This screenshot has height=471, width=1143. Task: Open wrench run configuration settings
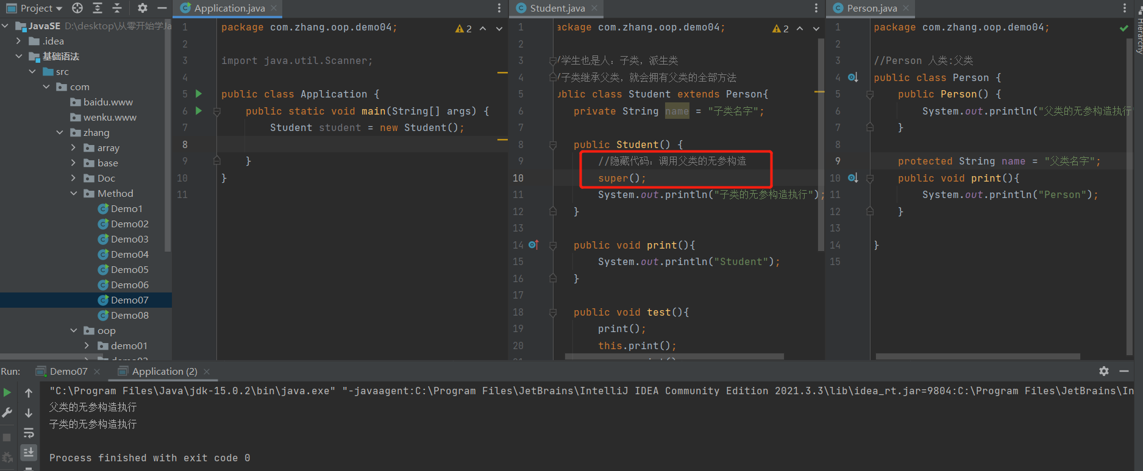[7, 413]
